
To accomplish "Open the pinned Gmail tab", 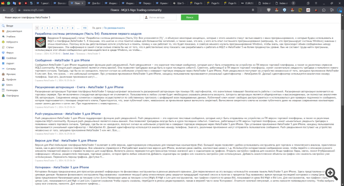I will pyautogui.click(x=3, y=3).
